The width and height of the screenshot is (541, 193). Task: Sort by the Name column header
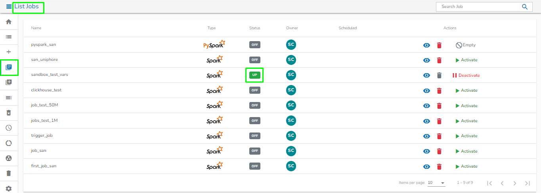36,28
